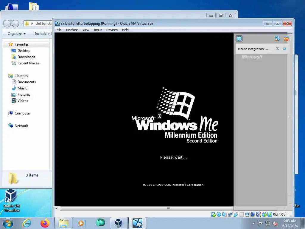
Task: Click the USB devices status icon
Action: pyautogui.click(x=236, y=214)
